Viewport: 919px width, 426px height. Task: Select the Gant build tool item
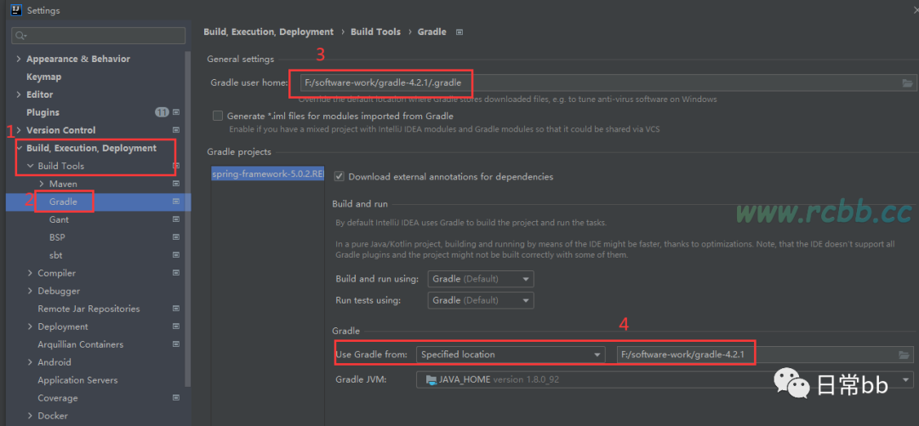click(x=59, y=219)
